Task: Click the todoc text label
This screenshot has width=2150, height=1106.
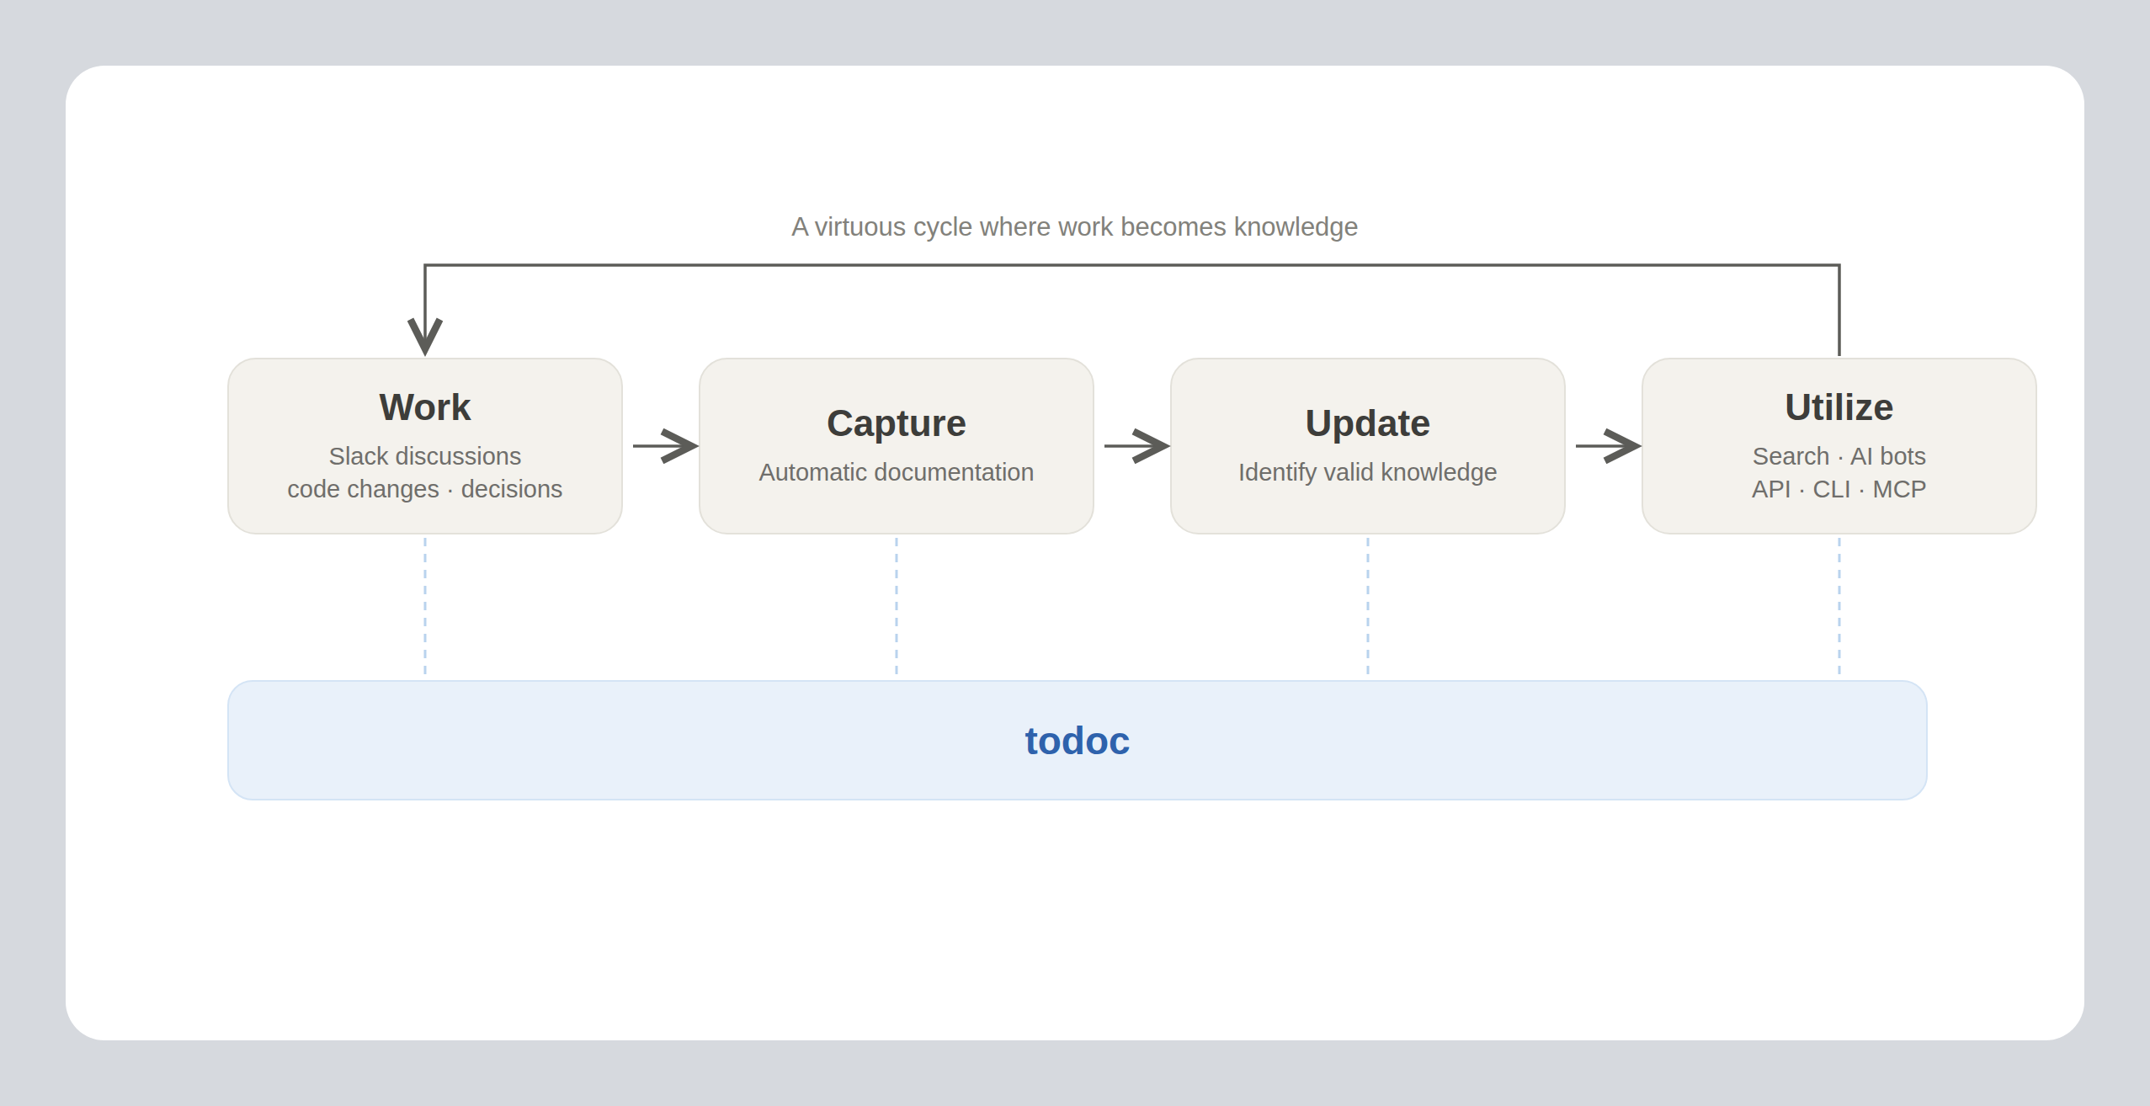Action: pyautogui.click(x=1078, y=742)
